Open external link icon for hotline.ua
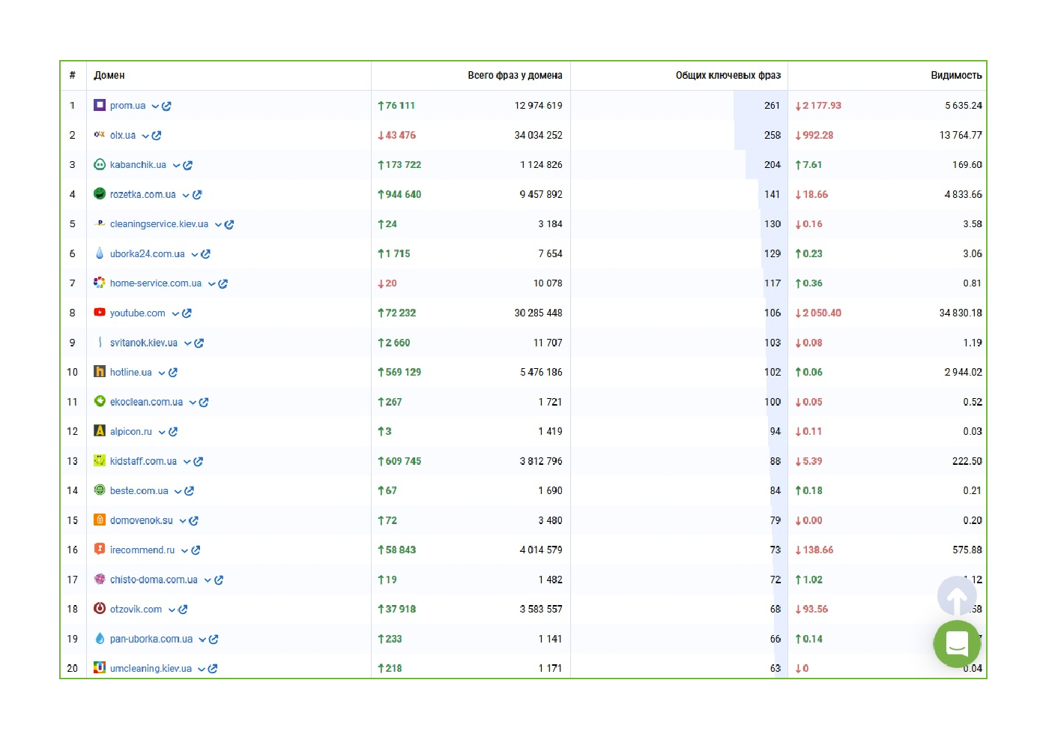This screenshot has width=1049, height=743. click(173, 373)
